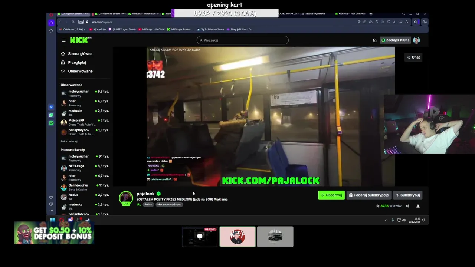Switch to meduska Watch clips tab
The width and height of the screenshot is (475, 267).
pos(144,14)
